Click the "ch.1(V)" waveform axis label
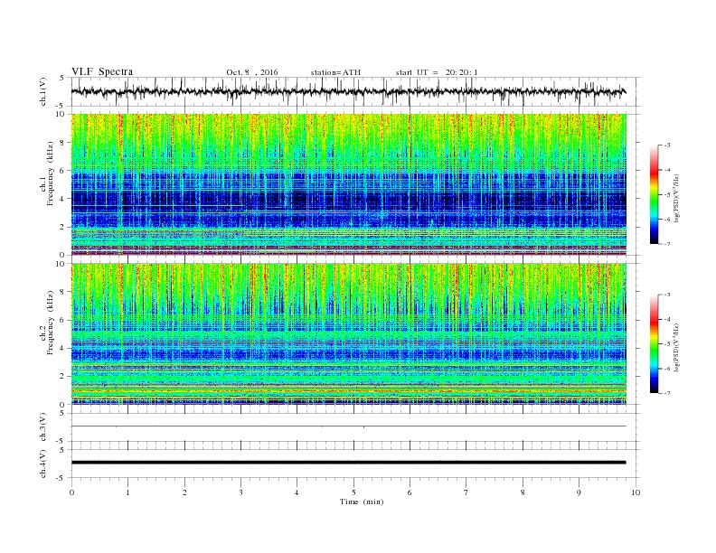Viewport: 716px width, 553px height. pos(43,91)
